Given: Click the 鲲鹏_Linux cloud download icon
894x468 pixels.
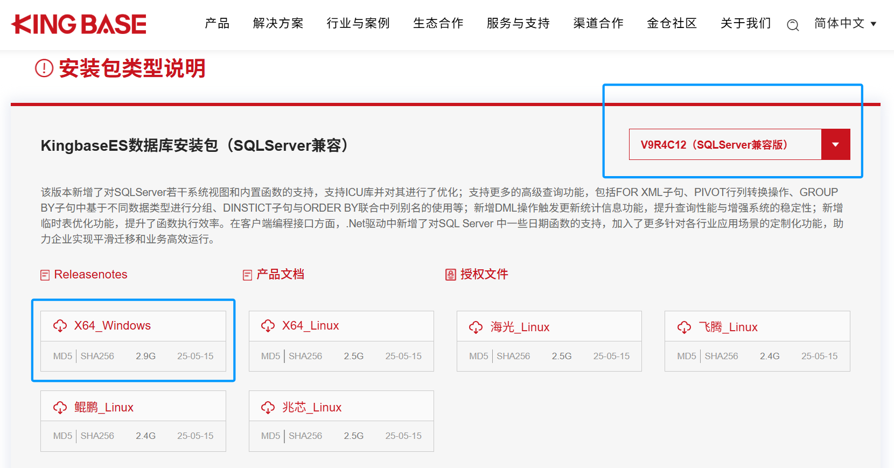Looking at the screenshot, I should [x=60, y=408].
